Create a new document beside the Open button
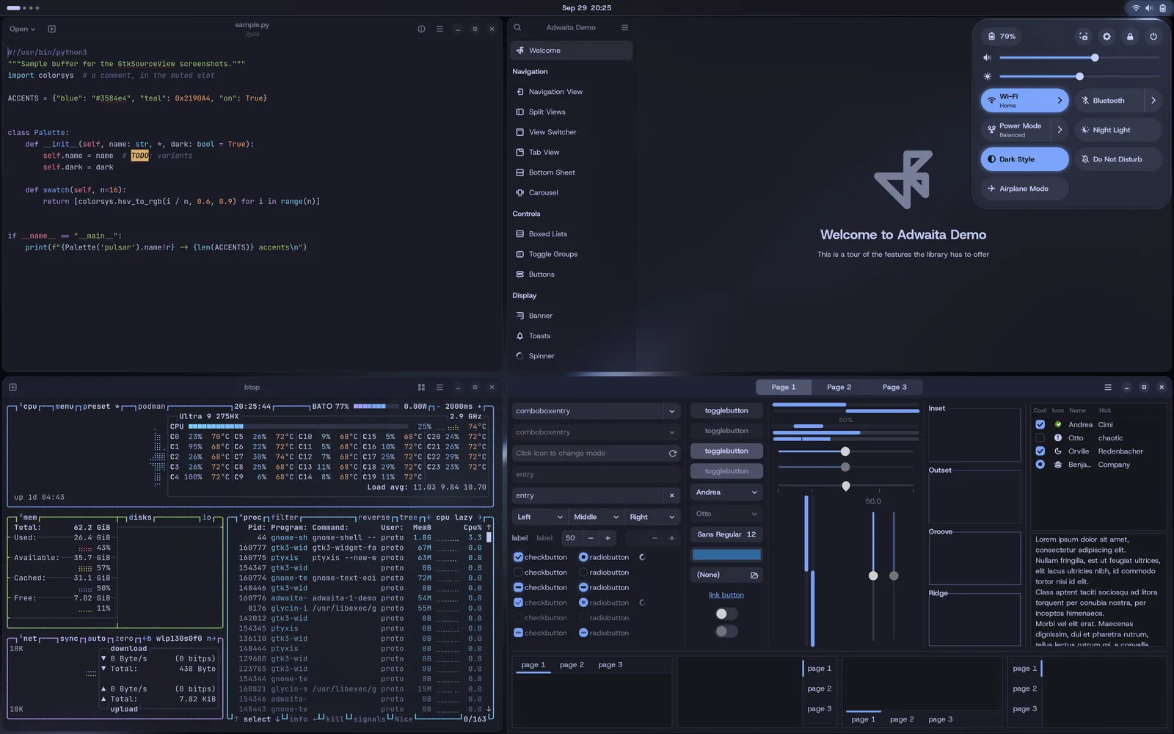The height and width of the screenshot is (734, 1174). click(x=51, y=29)
